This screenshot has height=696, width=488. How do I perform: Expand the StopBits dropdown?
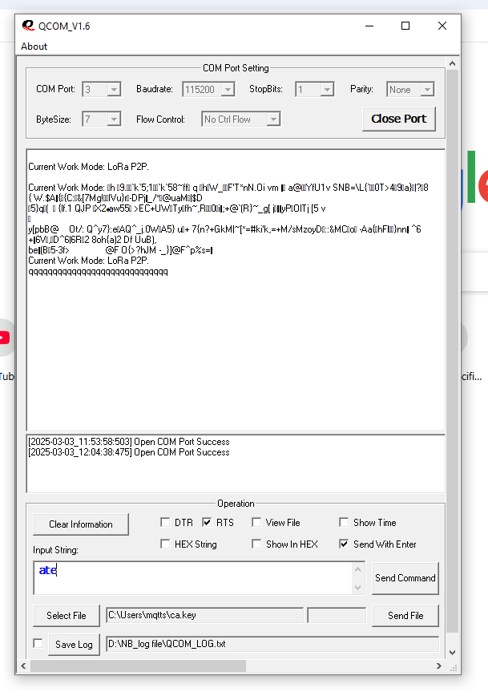(326, 90)
